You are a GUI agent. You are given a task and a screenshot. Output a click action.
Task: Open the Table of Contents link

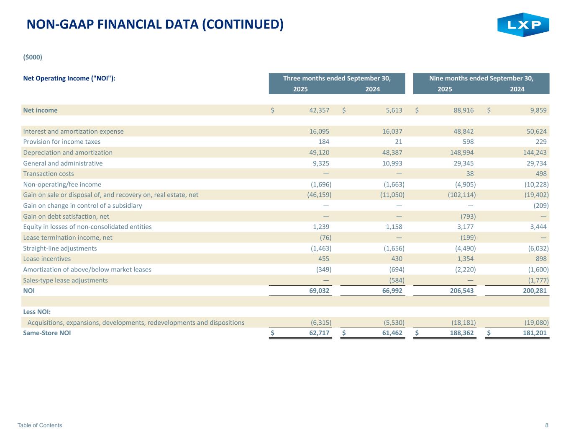[x=40, y=425]
